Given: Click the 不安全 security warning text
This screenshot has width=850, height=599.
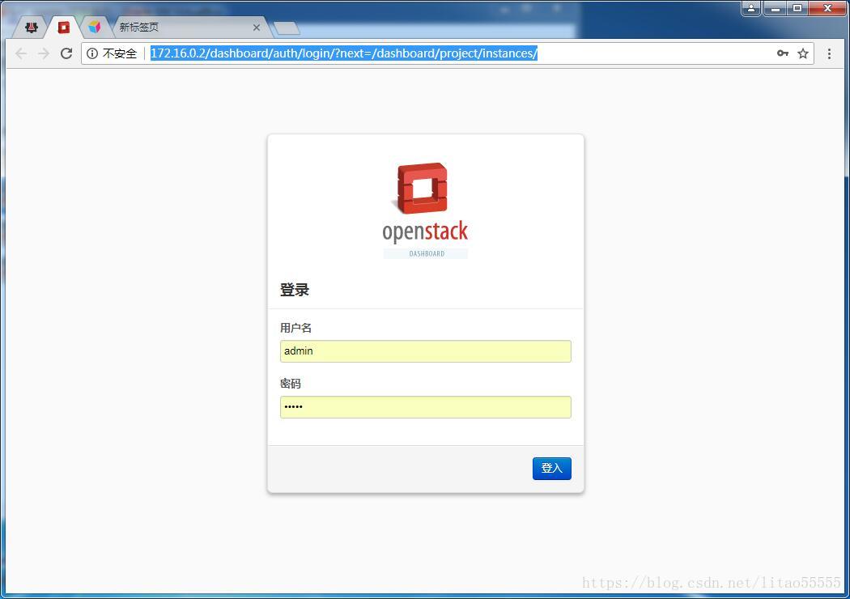Looking at the screenshot, I should click(120, 53).
